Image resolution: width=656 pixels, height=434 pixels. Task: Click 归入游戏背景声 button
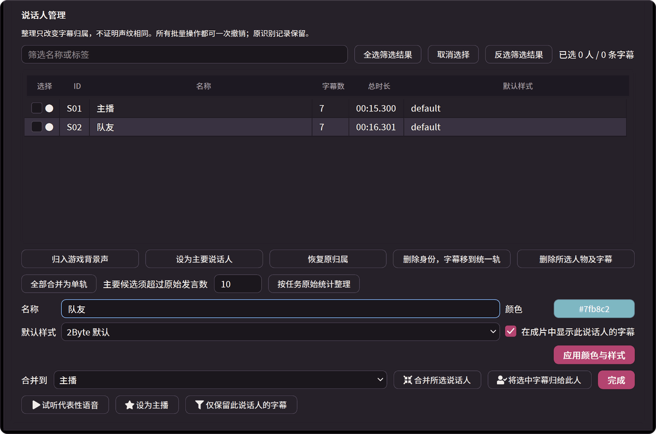pyautogui.click(x=80, y=259)
